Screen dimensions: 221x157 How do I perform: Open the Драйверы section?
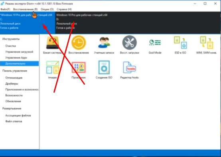click(x=12, y=84)
